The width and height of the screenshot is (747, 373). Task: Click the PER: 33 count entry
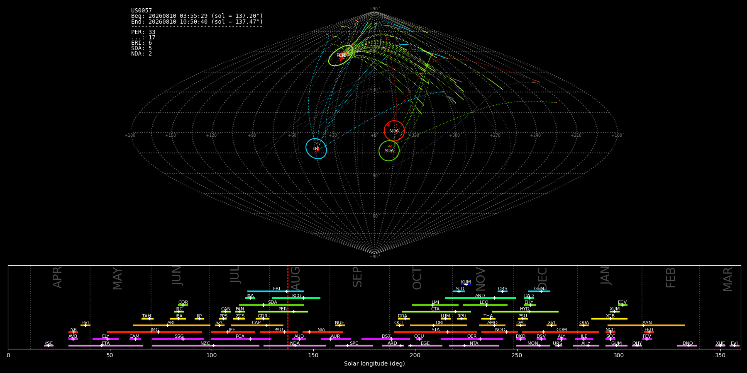143,32
